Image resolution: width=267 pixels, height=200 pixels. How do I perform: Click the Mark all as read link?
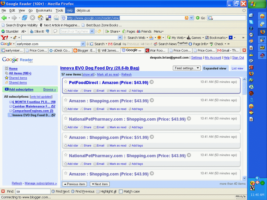(x=108, y=74)
